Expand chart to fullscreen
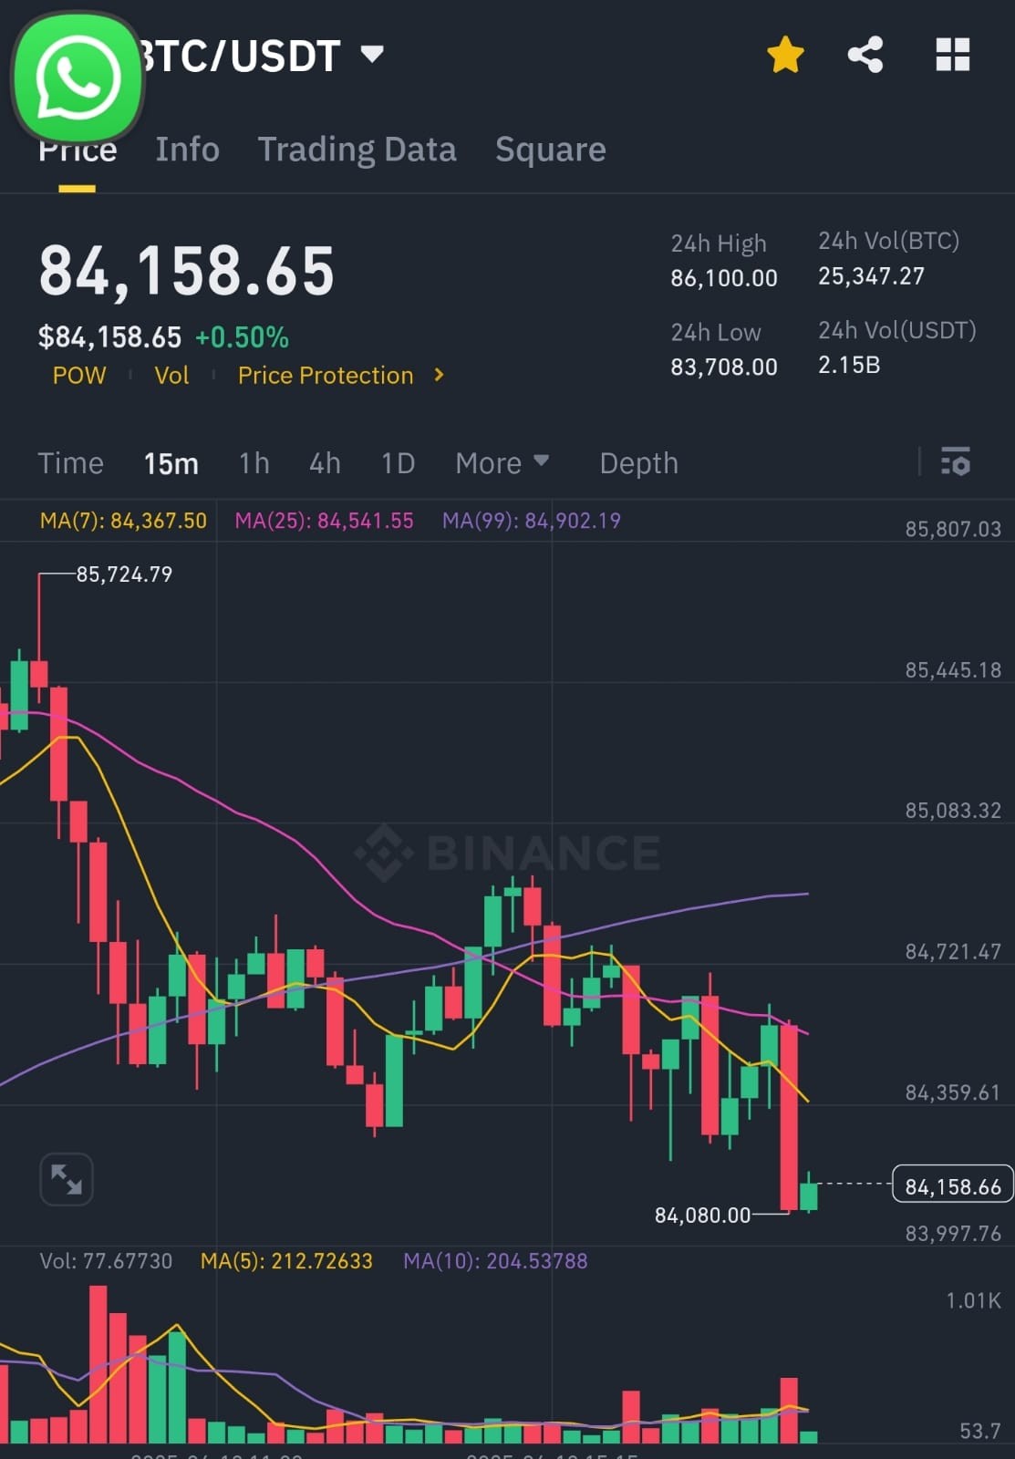 coord(67,1179)
